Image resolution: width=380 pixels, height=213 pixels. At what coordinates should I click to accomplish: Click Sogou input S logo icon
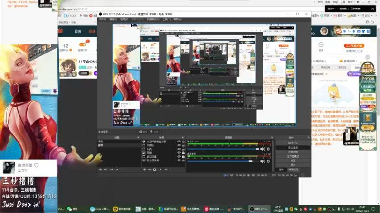pos(339,31)
